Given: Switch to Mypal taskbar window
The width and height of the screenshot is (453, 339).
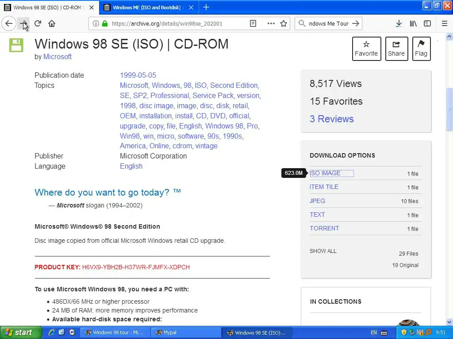Looking at the screenshot, I should pyautogui.click(x=186, y=333).
